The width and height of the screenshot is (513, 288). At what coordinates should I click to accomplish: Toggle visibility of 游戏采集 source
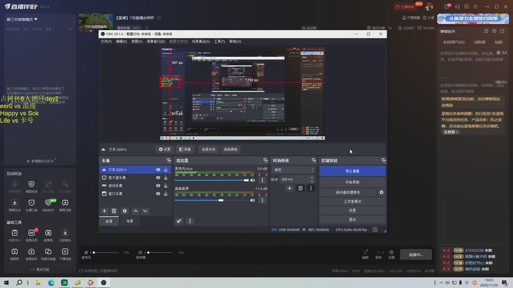point(158,186)
